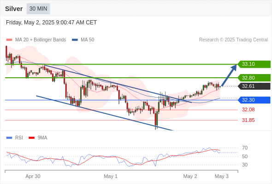Image resolution: width=272 pixels, height=184 pixels.
Task: Click the May 3 time axis label
Action: click(222, 176)
